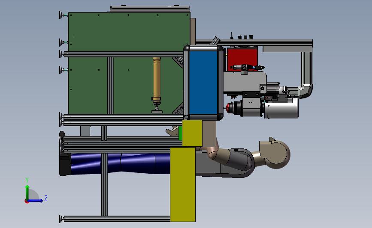Click the blue Z axis arrow of the triad
Image resolution: width=372 pixels, height=228 pixels.
36,201
